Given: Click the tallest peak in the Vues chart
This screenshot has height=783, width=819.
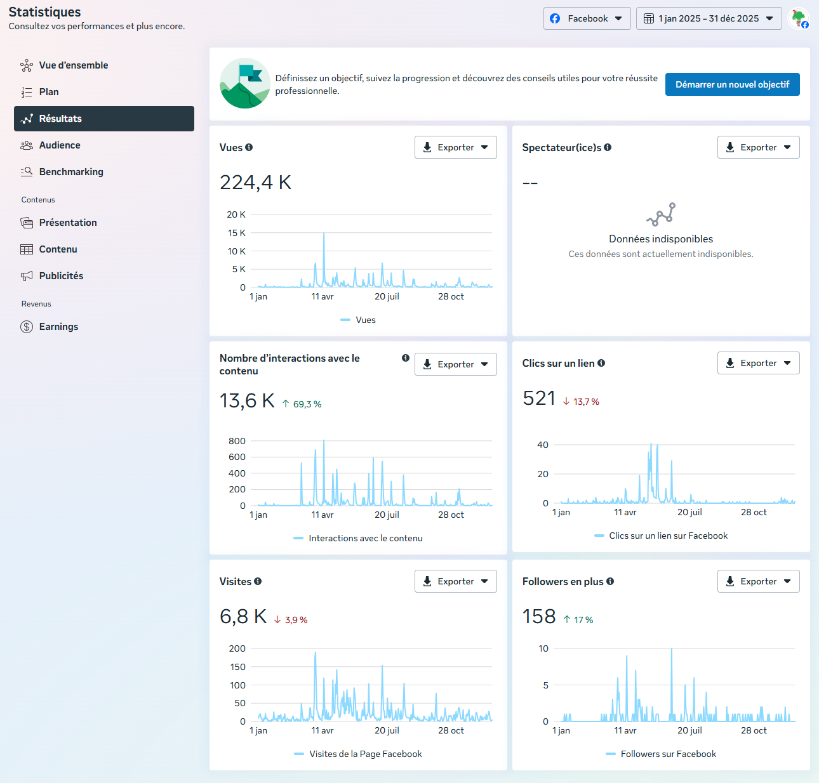Looking at the screenshot, I should pyautogui.click(x=324, y=234).
